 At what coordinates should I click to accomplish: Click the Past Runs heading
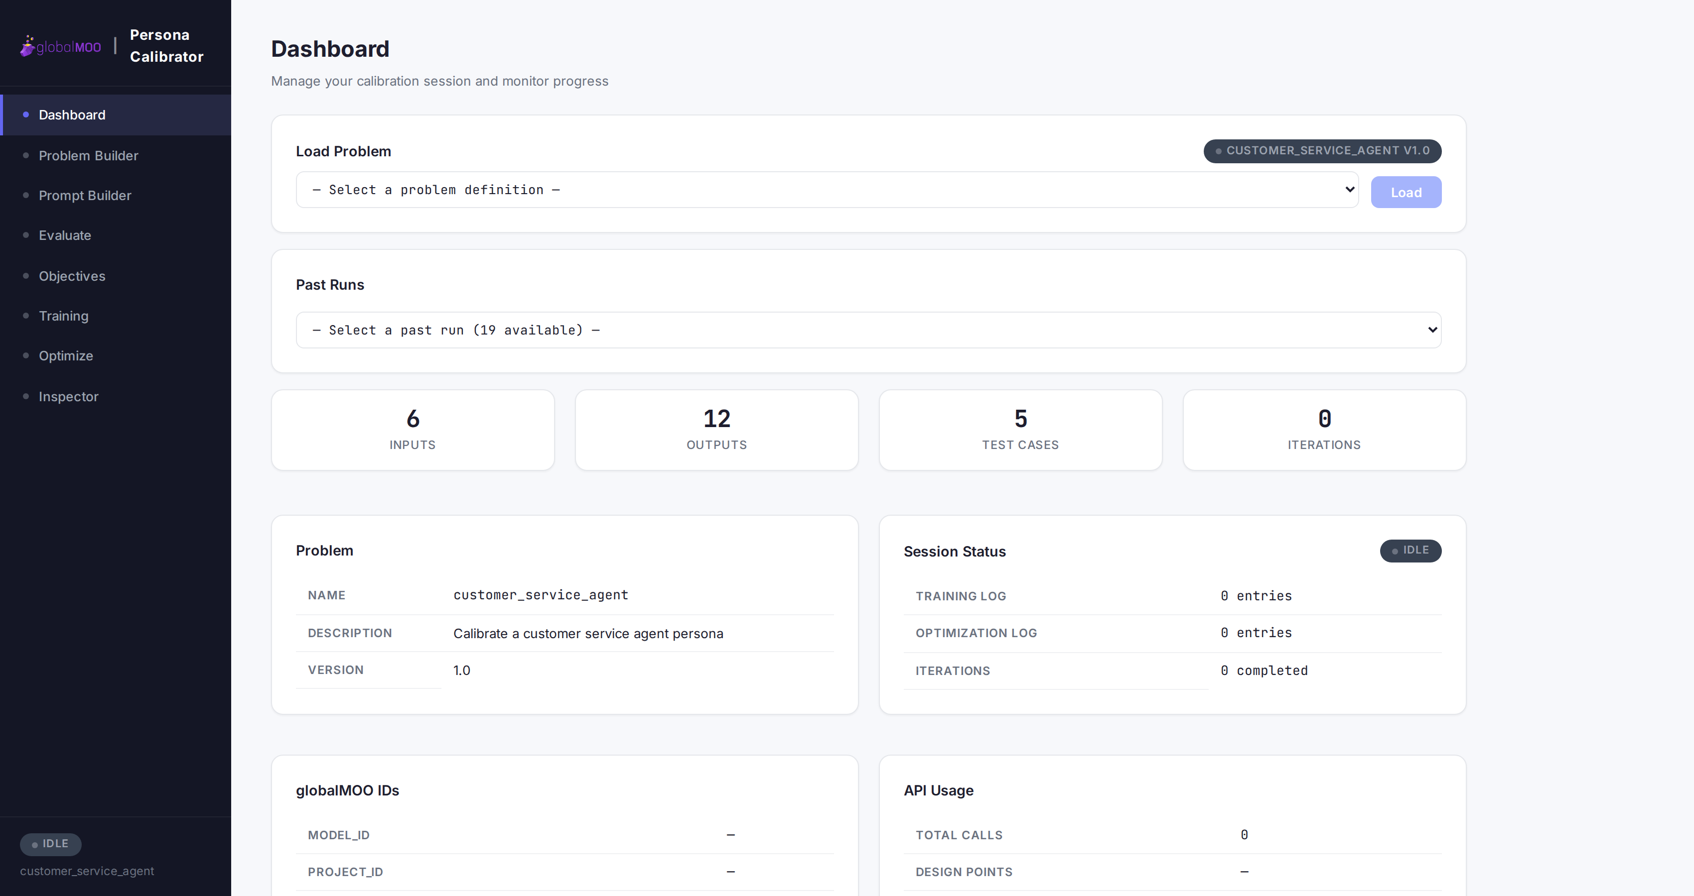pos(329,285)
